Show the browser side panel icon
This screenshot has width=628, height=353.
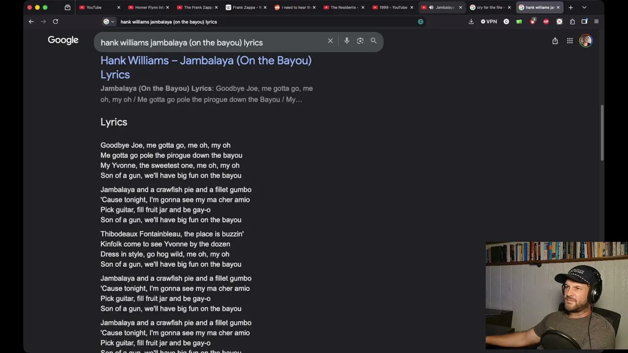pyautogui.click(x=584, y=22)
